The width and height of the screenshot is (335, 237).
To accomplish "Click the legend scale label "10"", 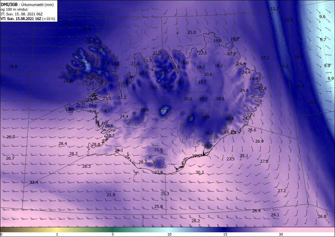I will [x=169, y=234].
